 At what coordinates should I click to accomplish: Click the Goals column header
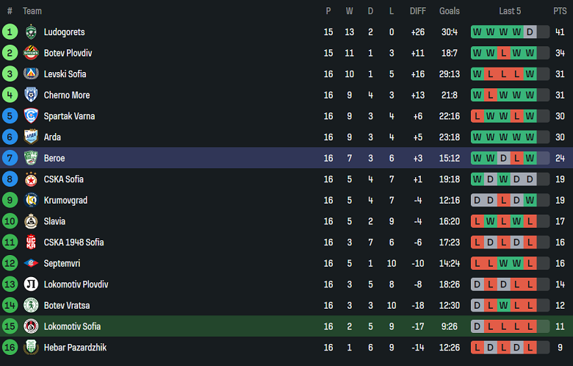[450, 11]
